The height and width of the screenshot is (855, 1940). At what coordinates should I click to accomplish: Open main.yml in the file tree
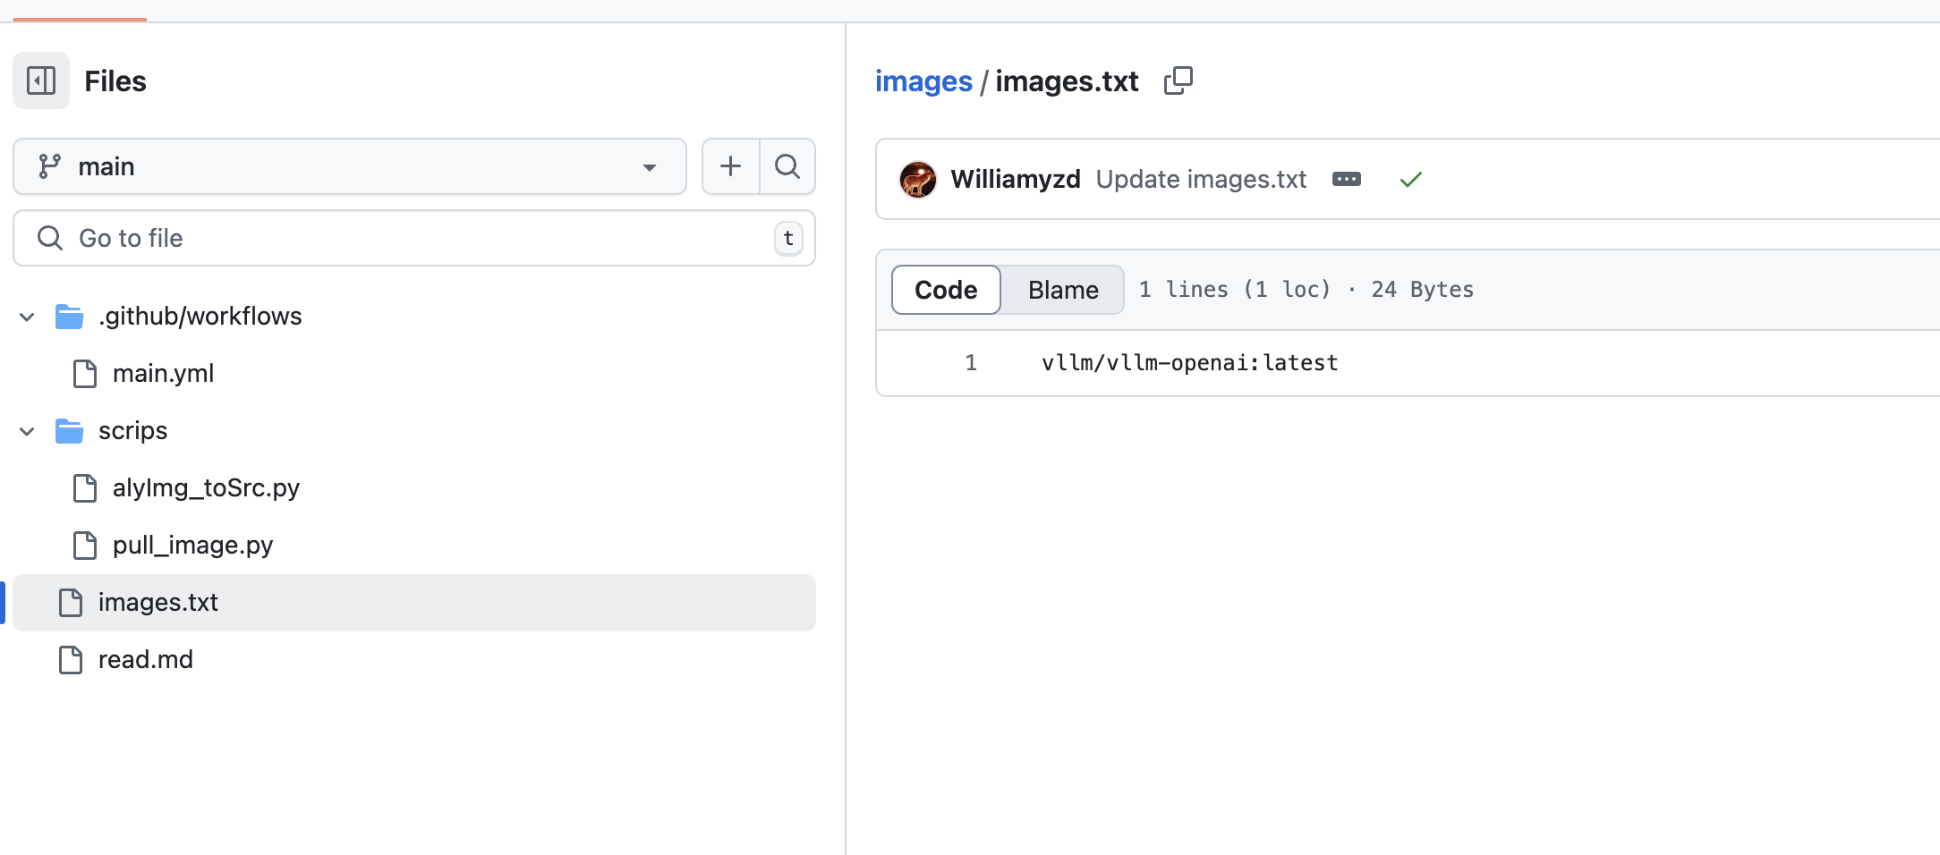(x=163, y=374)
